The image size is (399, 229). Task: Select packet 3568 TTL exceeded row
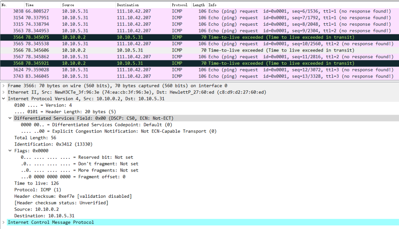click(200, 64)
